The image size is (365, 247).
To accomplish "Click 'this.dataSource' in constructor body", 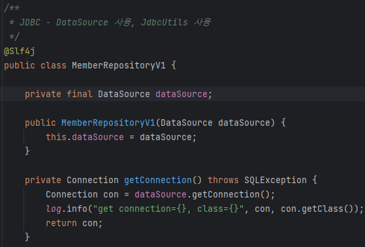I will point(85,137).
